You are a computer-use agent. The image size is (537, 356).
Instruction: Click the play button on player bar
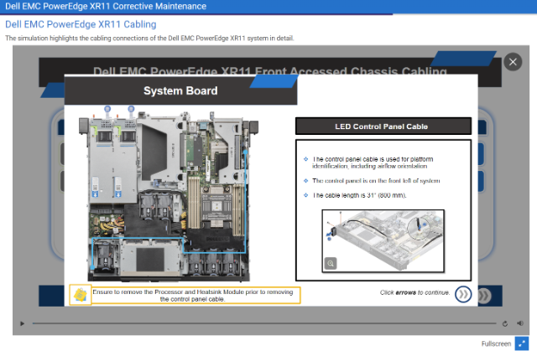(x=23, y=323)
